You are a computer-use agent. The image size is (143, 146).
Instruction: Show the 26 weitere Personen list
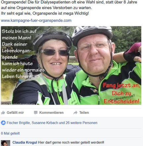click(x=81, y=123)
